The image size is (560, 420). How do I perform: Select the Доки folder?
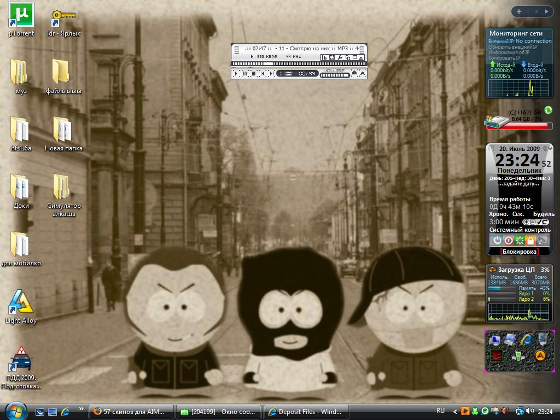tap(21, 191)
